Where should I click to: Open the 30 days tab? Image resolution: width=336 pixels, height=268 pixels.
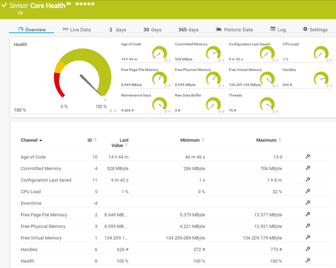tap(152, 29)
